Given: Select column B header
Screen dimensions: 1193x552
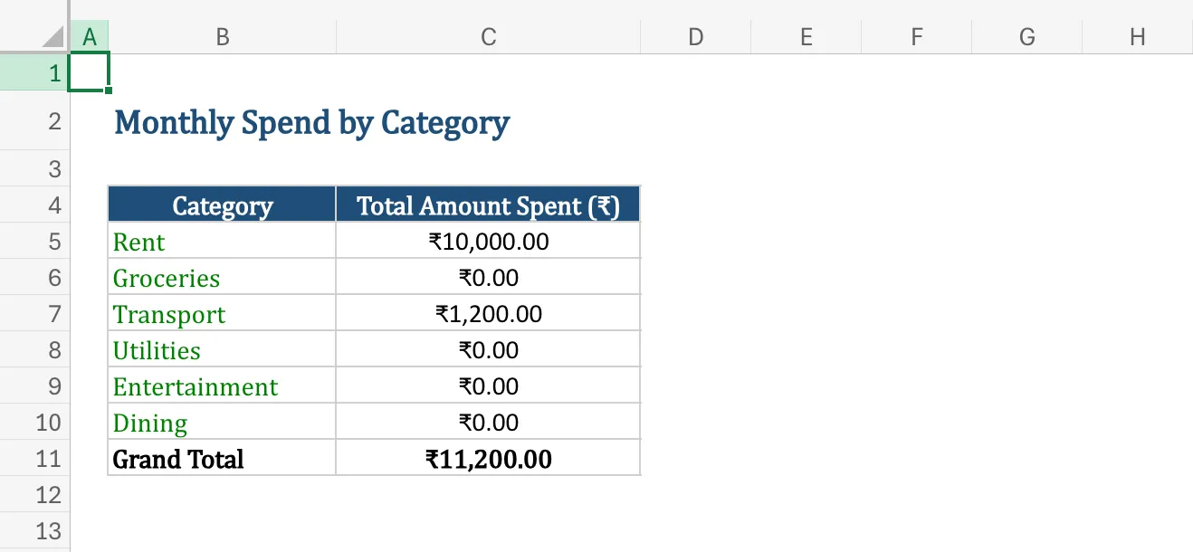Looking at the screenshot, I should pyautogui.click(x=222, y=36).
